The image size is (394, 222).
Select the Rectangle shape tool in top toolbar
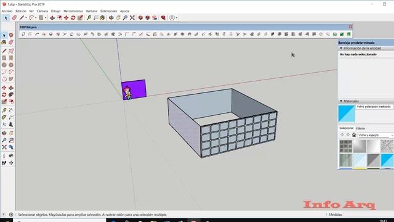(41, 18)
